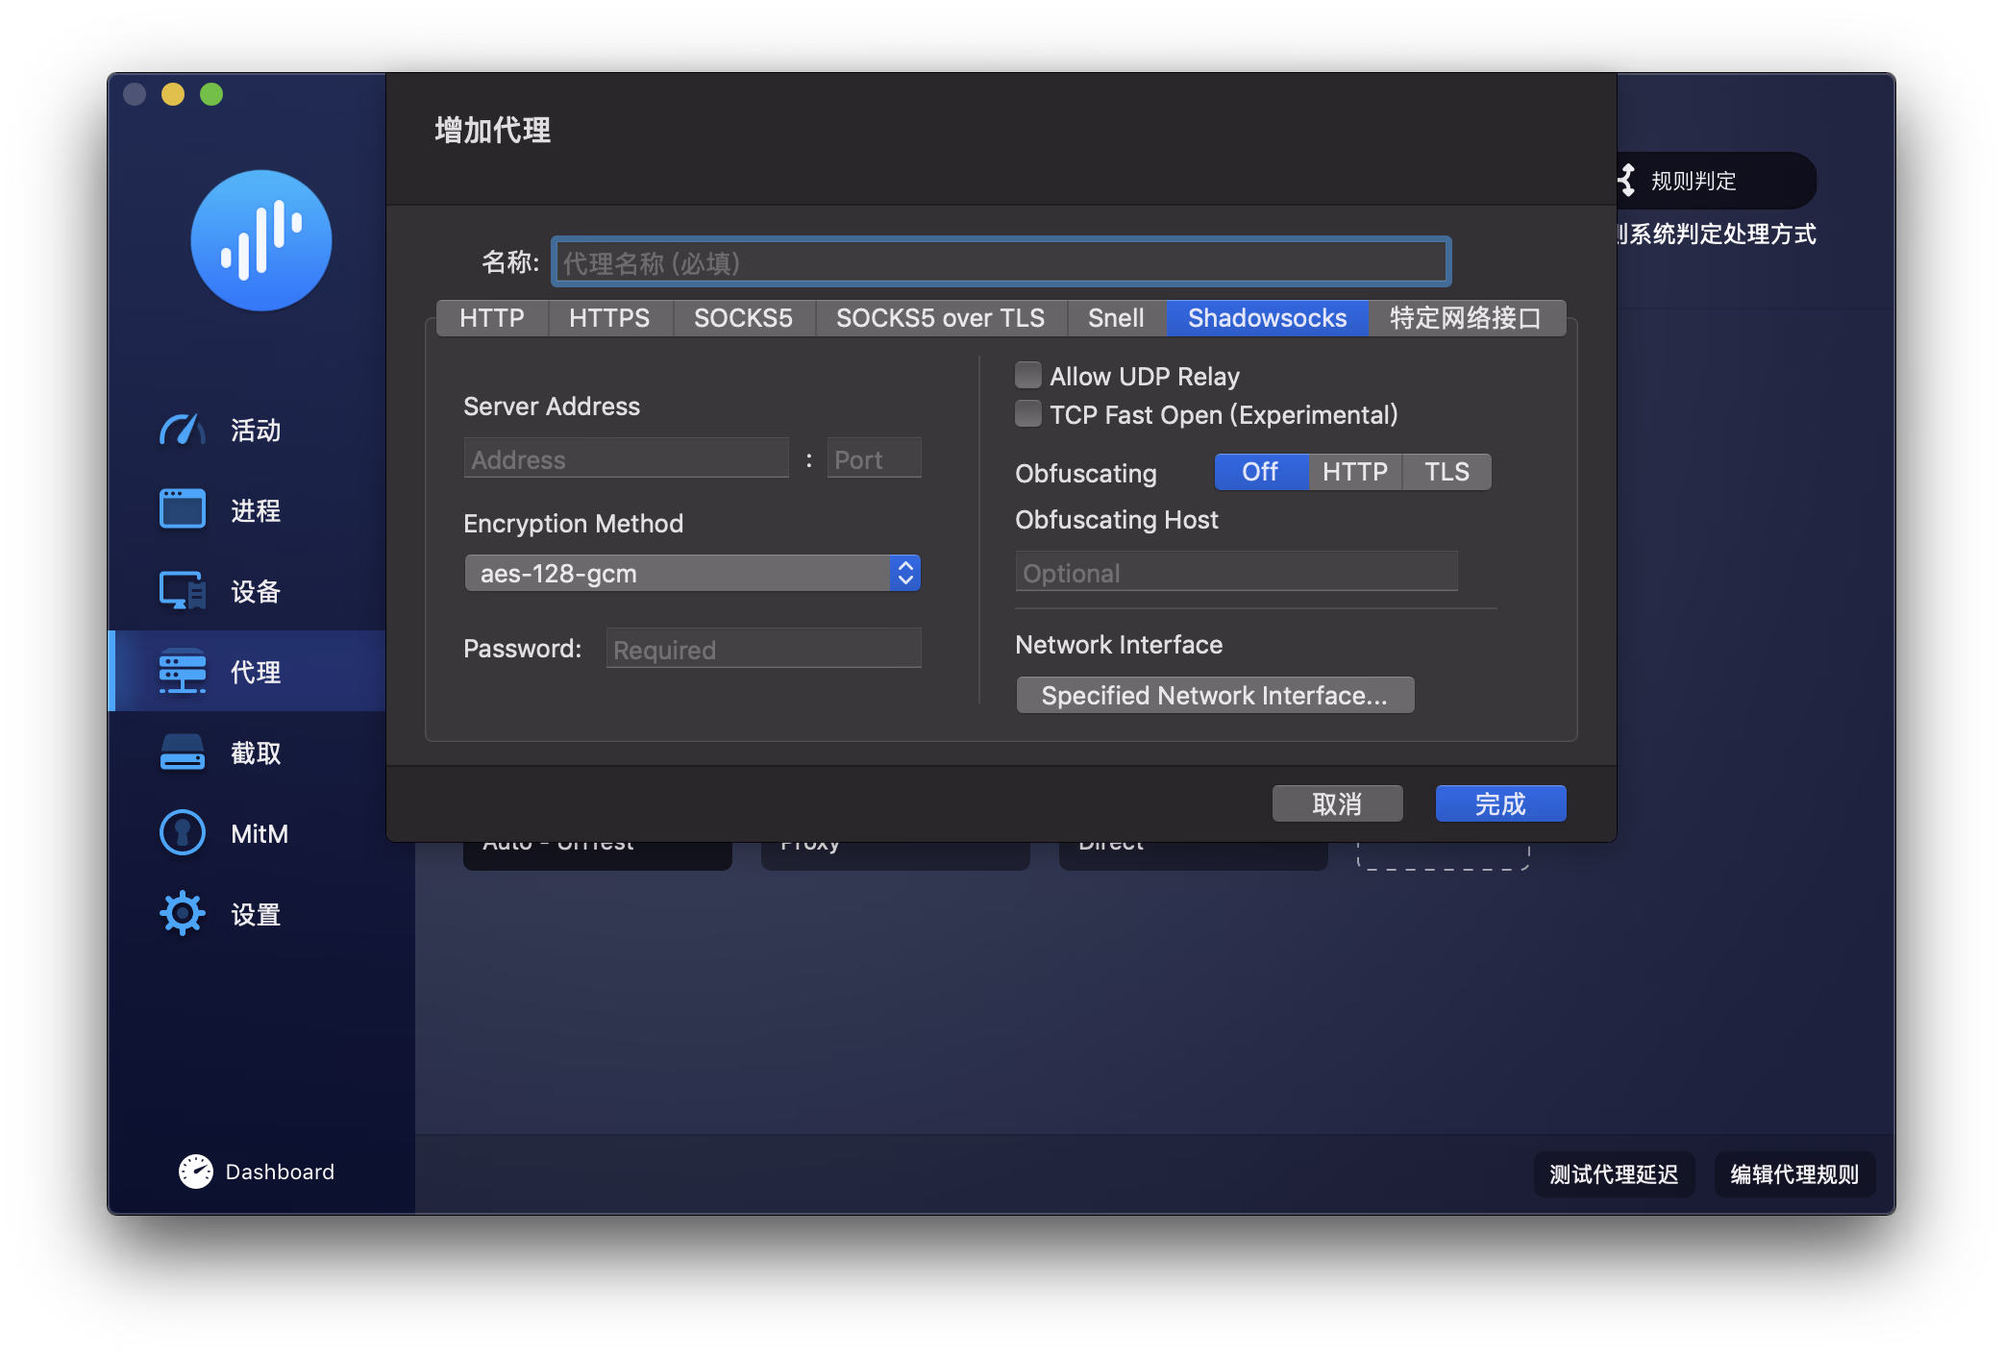Switch Obfuscating mode to HTTP
2003x1357 pixels.
(x=1353, y=472)
